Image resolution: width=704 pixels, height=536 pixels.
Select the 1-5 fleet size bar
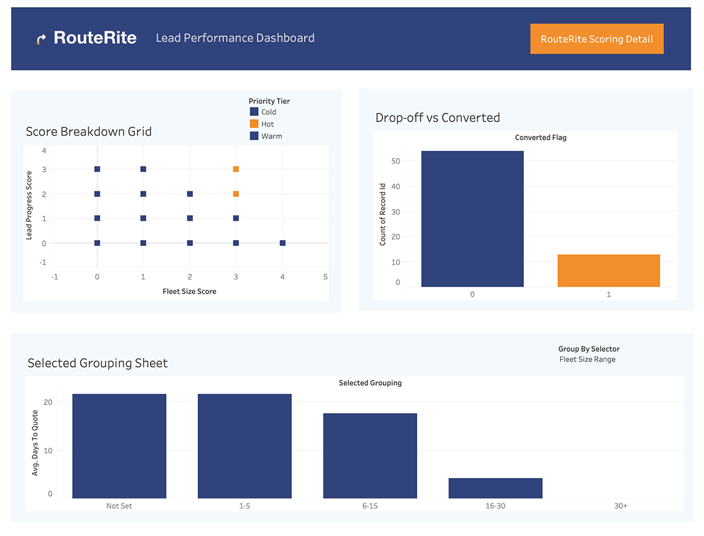(245, 446)
